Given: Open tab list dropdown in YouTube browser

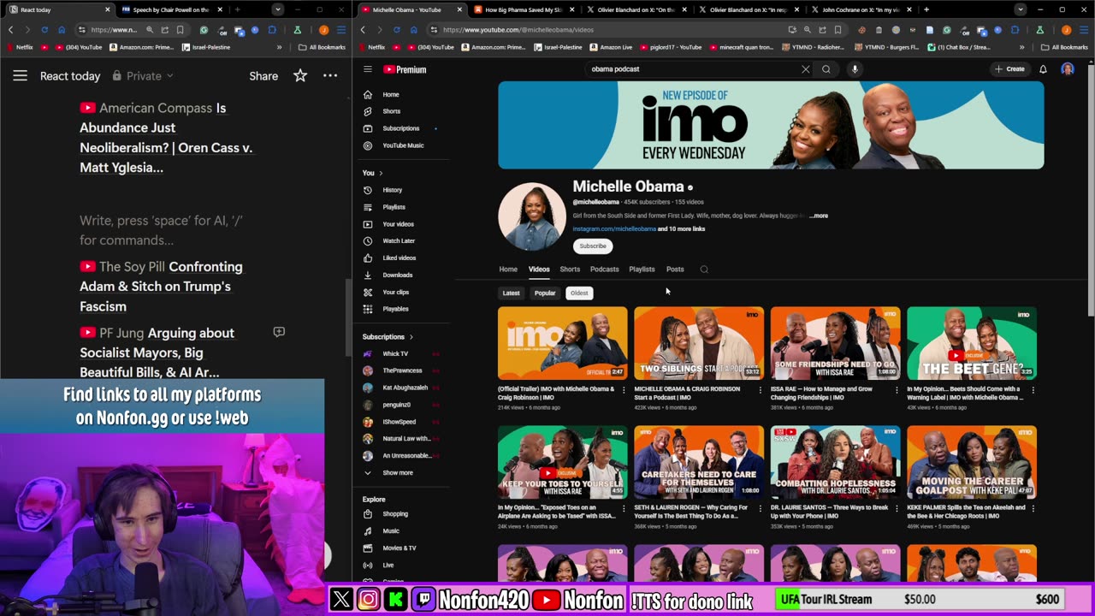Looking at the screenshot, I should [x=1021, y=9].
